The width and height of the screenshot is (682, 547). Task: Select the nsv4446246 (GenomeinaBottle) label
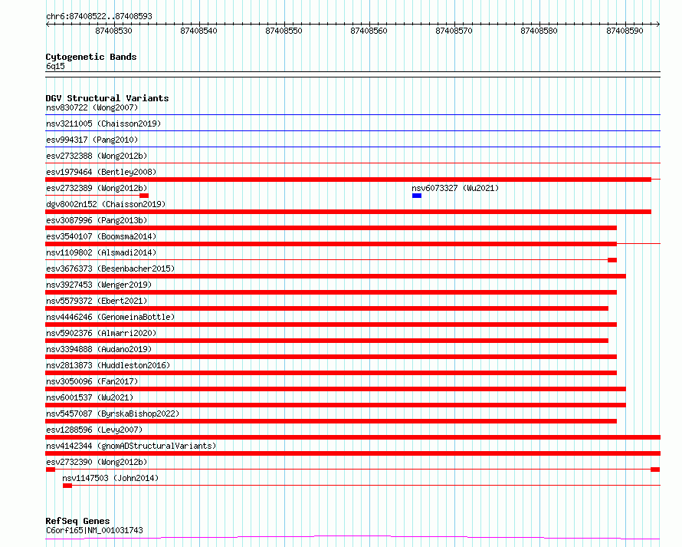[110, 317]
